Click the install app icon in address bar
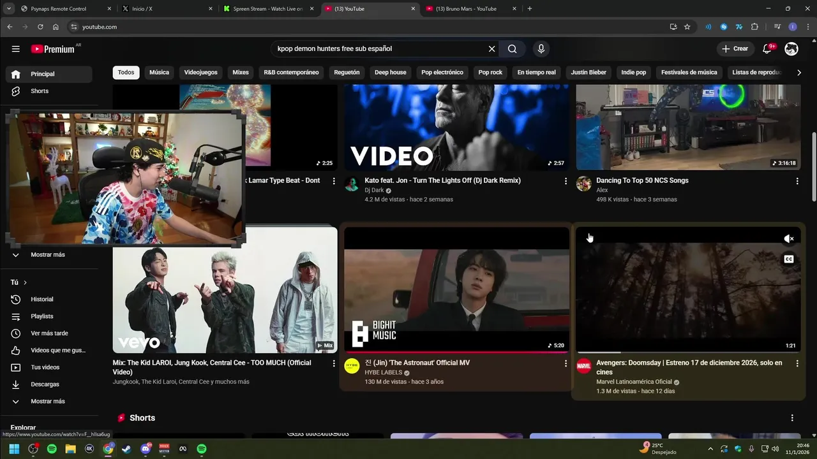The width and height of the screenshot is (817, 459). point(673,27)
